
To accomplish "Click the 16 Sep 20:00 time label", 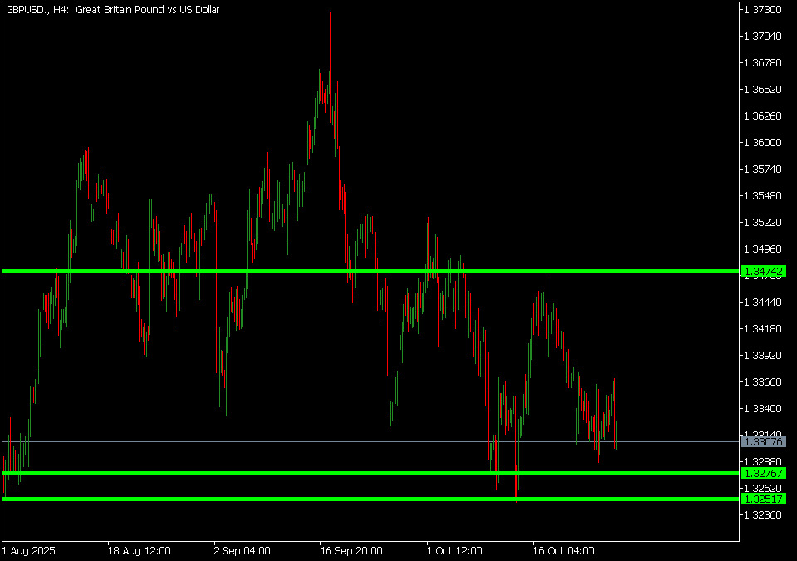I will pos(351,550).
